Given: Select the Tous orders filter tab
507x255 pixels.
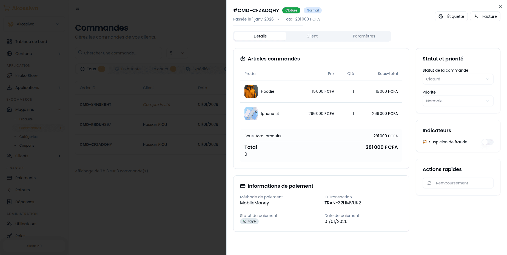Looking at the screenshot, I should pyautogui.click(x=92, y=69).
